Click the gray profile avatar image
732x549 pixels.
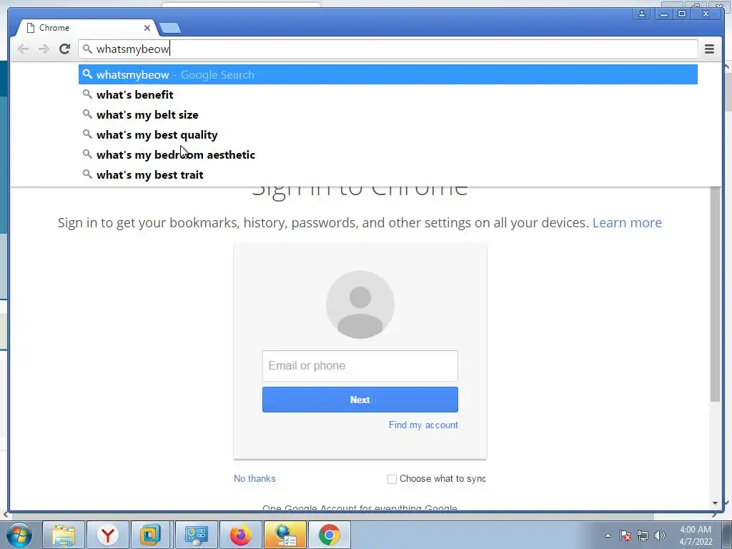360,305
